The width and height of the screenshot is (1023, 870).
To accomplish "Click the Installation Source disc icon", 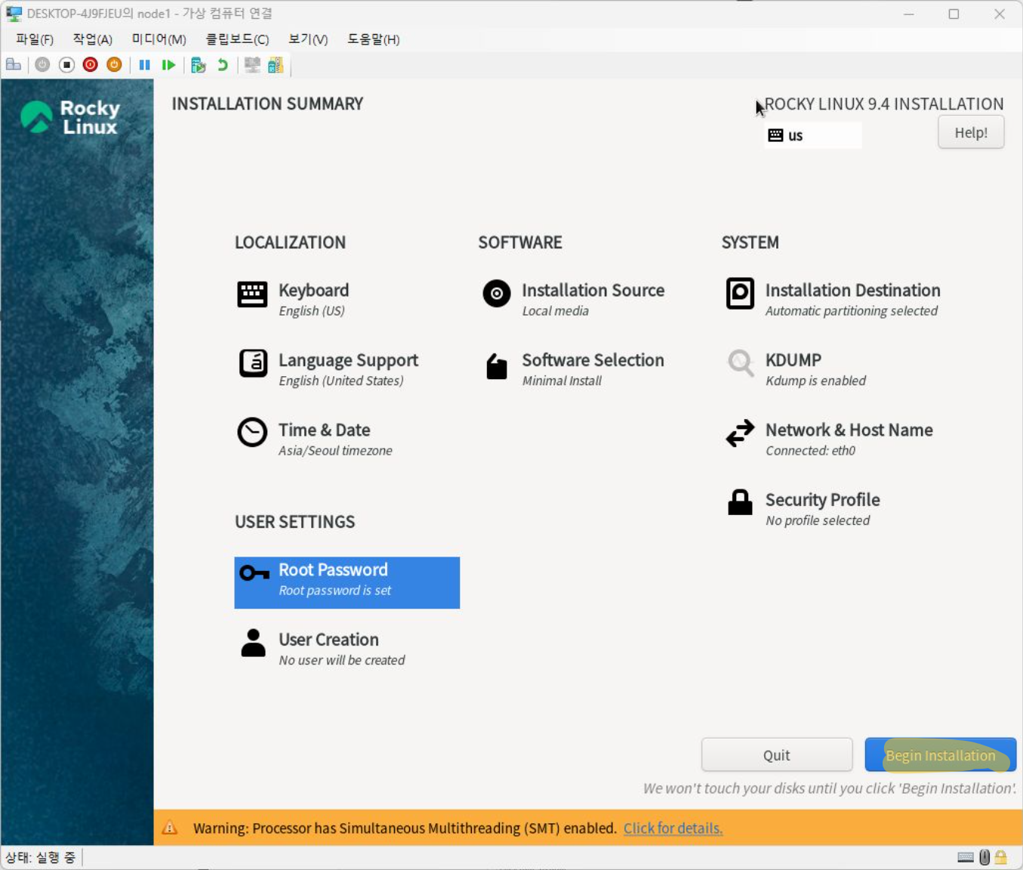I will (497, 293).
